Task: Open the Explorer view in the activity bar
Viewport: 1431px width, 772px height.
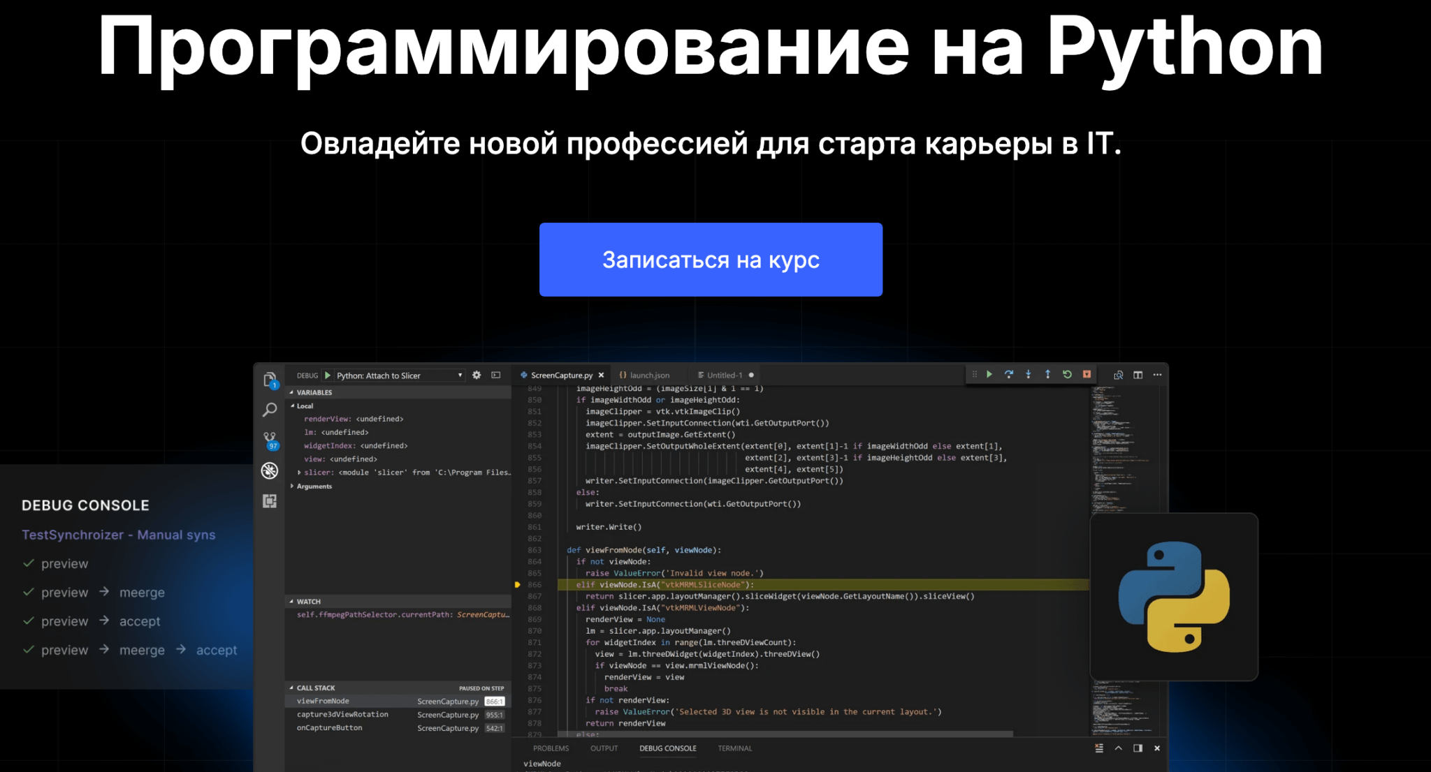Action: (270, 378)
